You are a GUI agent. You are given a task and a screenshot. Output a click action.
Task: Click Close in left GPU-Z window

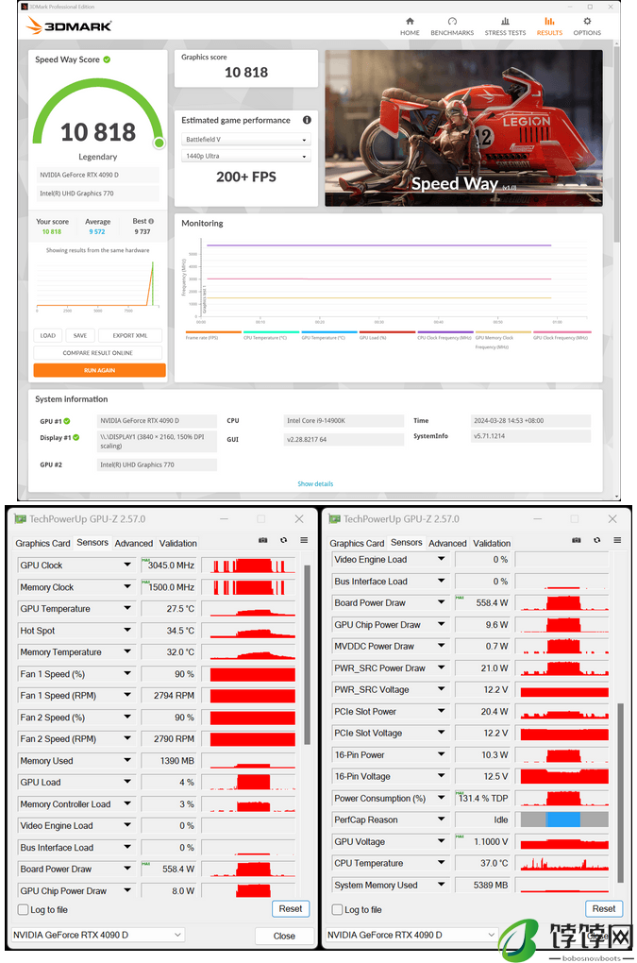[284, 936]
